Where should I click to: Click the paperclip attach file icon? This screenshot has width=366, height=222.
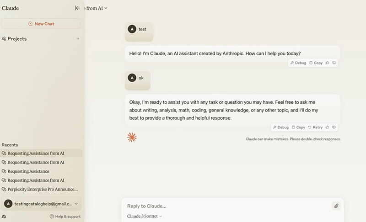pos(336,206)
